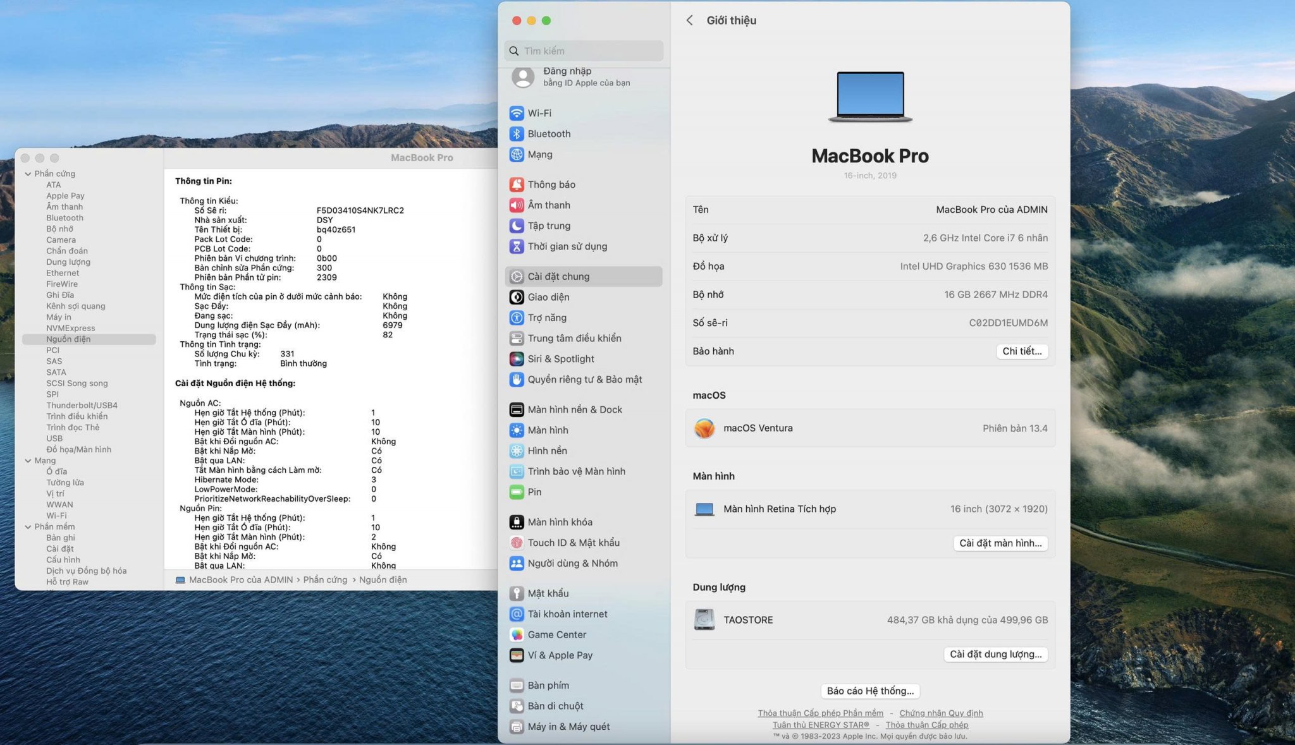
Task: Select Cài đặt chung in sidebar
Action: [x=584, y=276]
